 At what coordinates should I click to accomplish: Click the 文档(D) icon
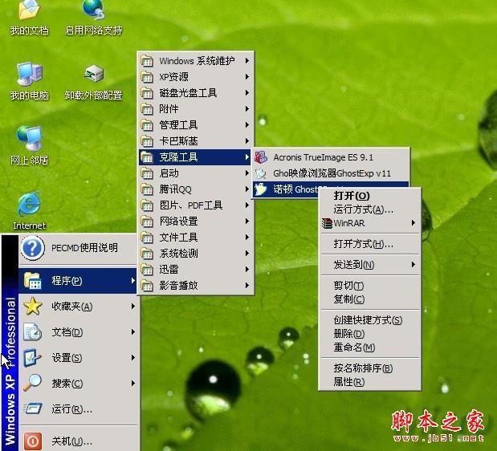(x=32, y=332)
